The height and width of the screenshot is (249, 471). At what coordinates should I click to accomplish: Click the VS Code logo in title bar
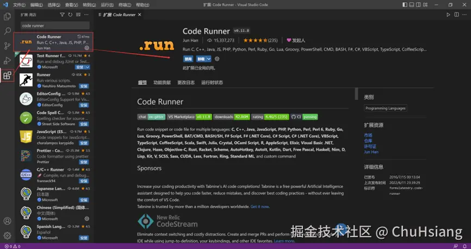5,5
